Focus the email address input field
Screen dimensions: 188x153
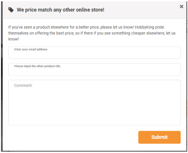coord(94,53)
